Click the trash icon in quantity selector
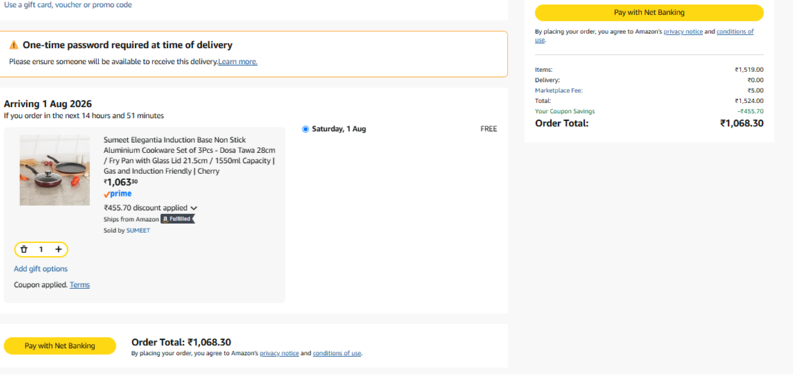Screen dimensions: 794x375 pos(24,250)
